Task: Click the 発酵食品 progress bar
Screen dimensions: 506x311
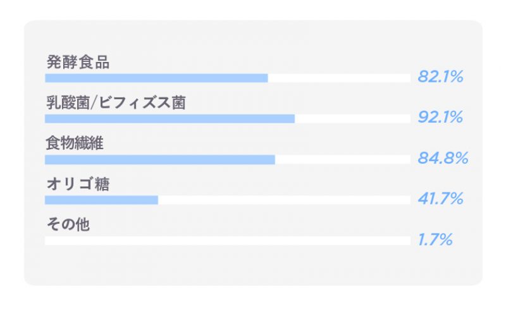Action: coord(228,78)
